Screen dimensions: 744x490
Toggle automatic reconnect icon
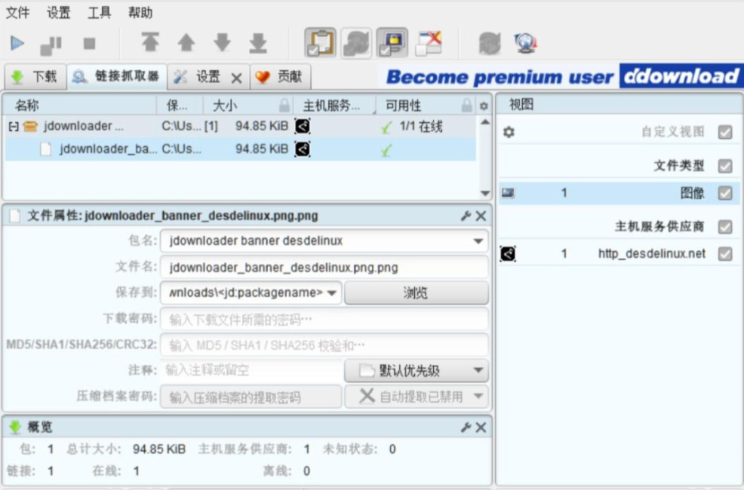[356, 43]
